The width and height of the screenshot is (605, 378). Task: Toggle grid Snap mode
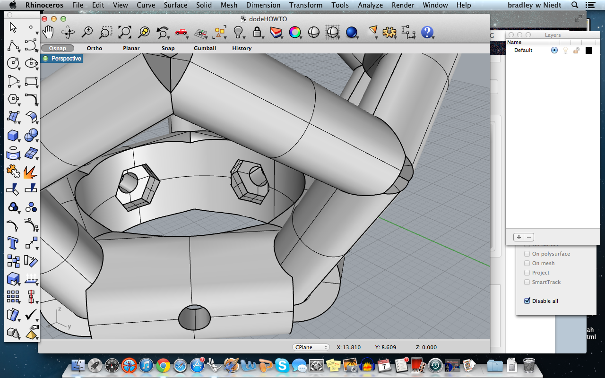168,48
